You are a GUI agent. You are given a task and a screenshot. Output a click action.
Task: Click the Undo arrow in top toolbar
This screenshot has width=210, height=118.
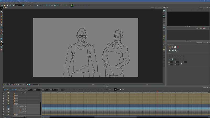[28, 5]
